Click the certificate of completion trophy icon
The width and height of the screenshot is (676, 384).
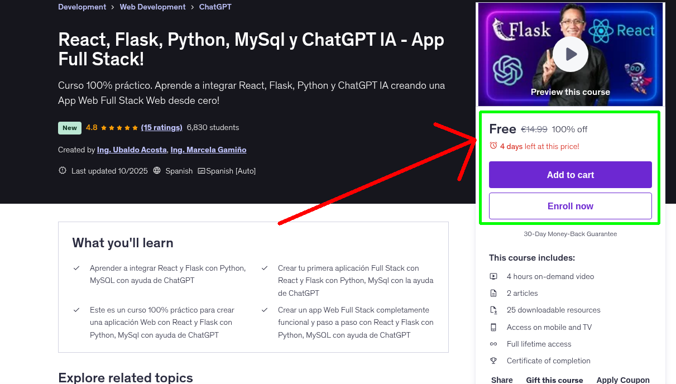[x=493, y=361]
